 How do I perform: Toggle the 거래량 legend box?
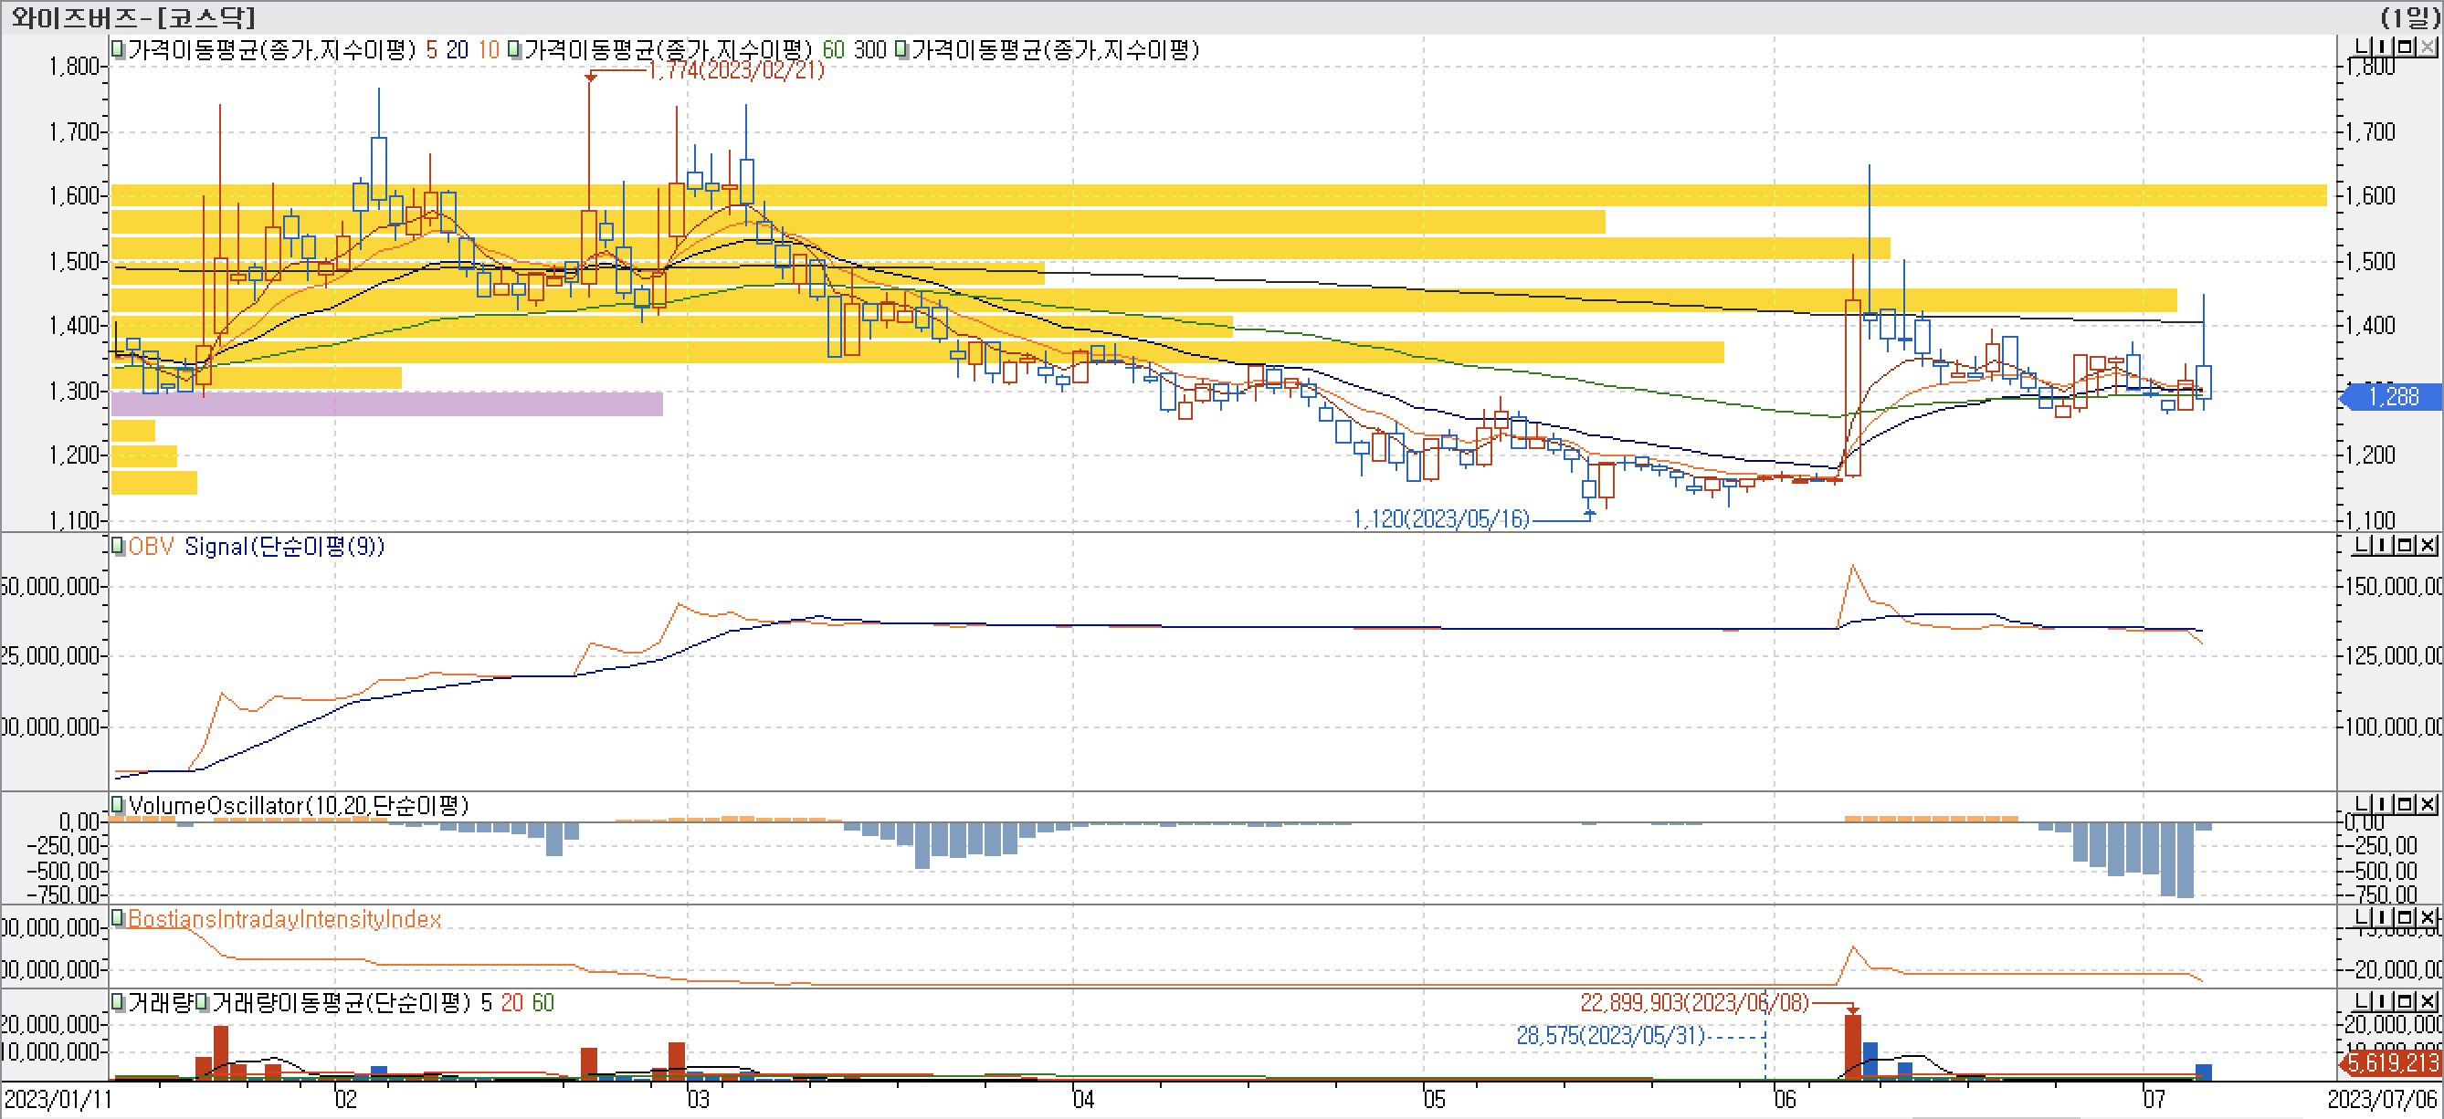119,1002
